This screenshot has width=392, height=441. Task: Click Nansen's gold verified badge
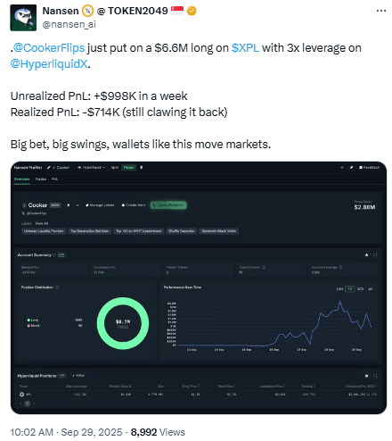point(192,11)
